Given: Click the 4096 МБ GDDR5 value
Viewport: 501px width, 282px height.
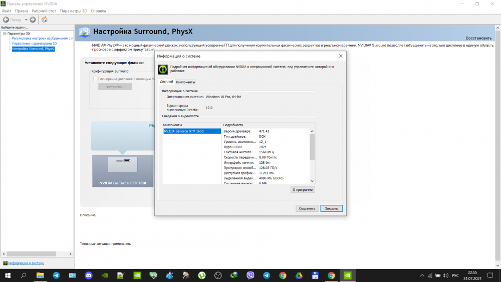Looking at the screenshot, I should click(271, 178).
